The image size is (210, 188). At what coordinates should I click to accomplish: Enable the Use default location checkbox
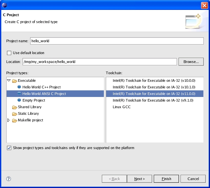click(9, 53)
